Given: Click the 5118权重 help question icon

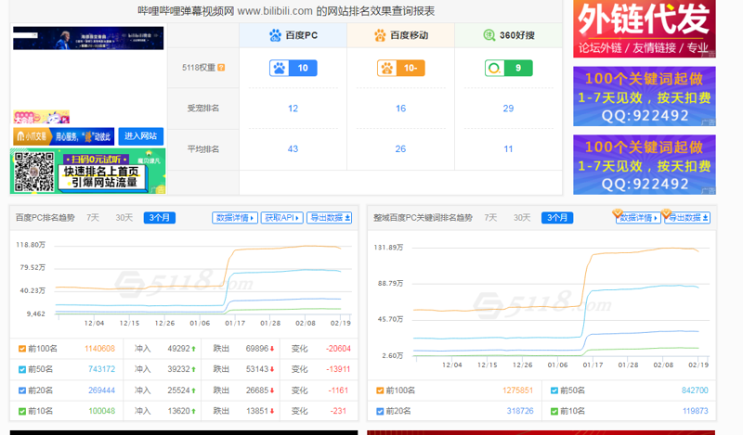Looking at the screenshot, I should pyautogui.click(x=221, y=68).
